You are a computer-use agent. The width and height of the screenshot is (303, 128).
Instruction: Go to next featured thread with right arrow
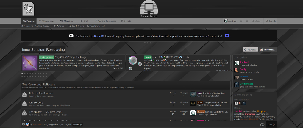click(227, 63)
